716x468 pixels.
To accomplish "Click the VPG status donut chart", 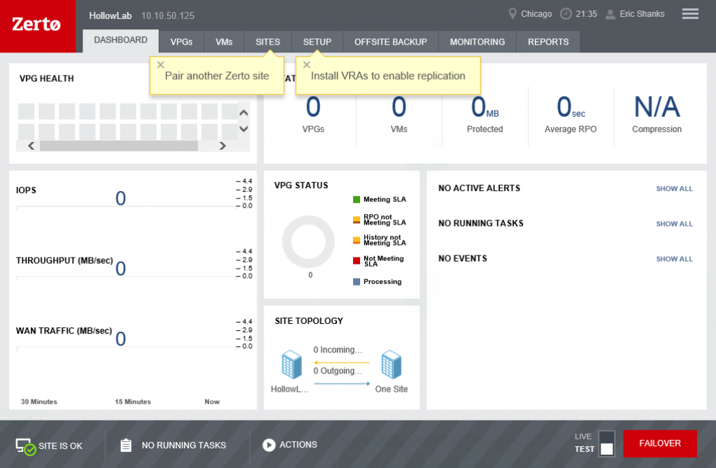I will [308, 241].
